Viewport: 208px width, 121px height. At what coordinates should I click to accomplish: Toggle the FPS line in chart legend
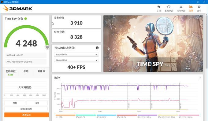pos(65,116)
